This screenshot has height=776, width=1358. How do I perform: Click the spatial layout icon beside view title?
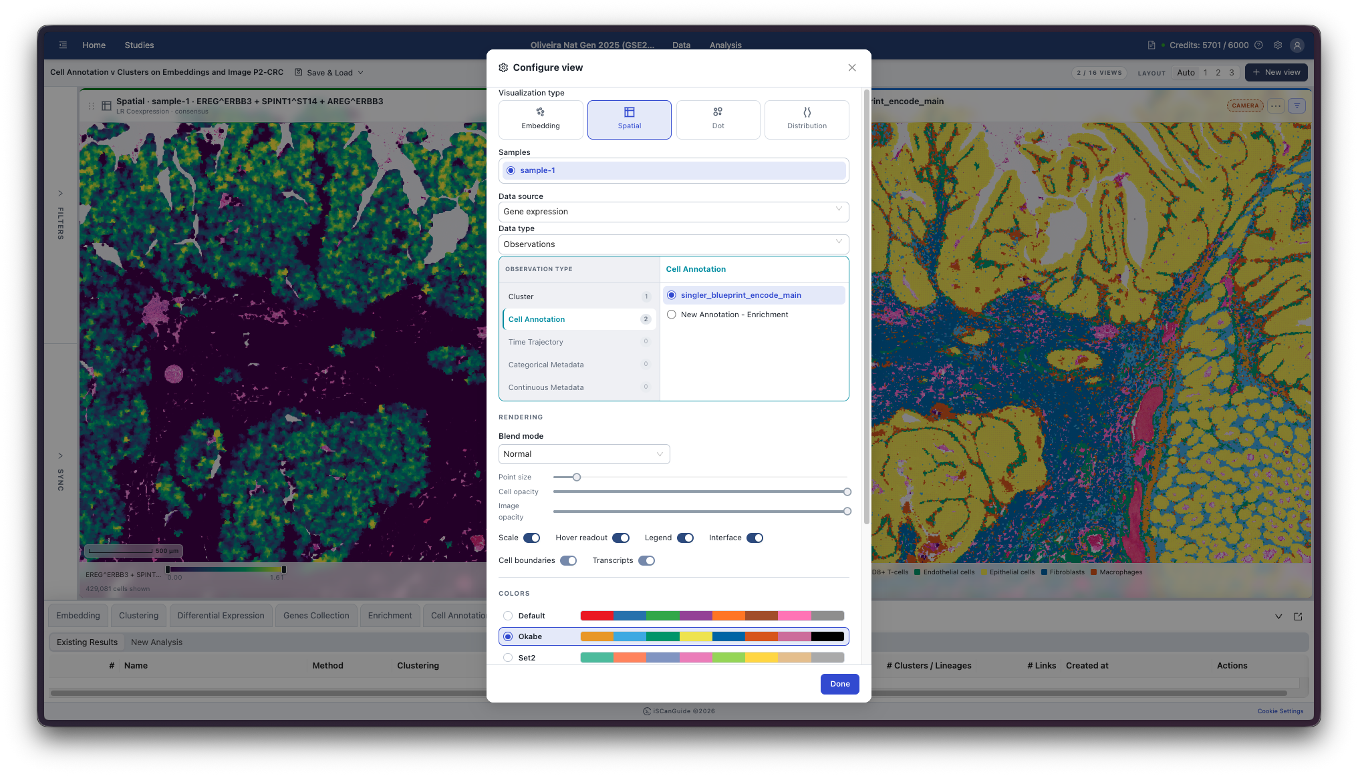point(106,106)
